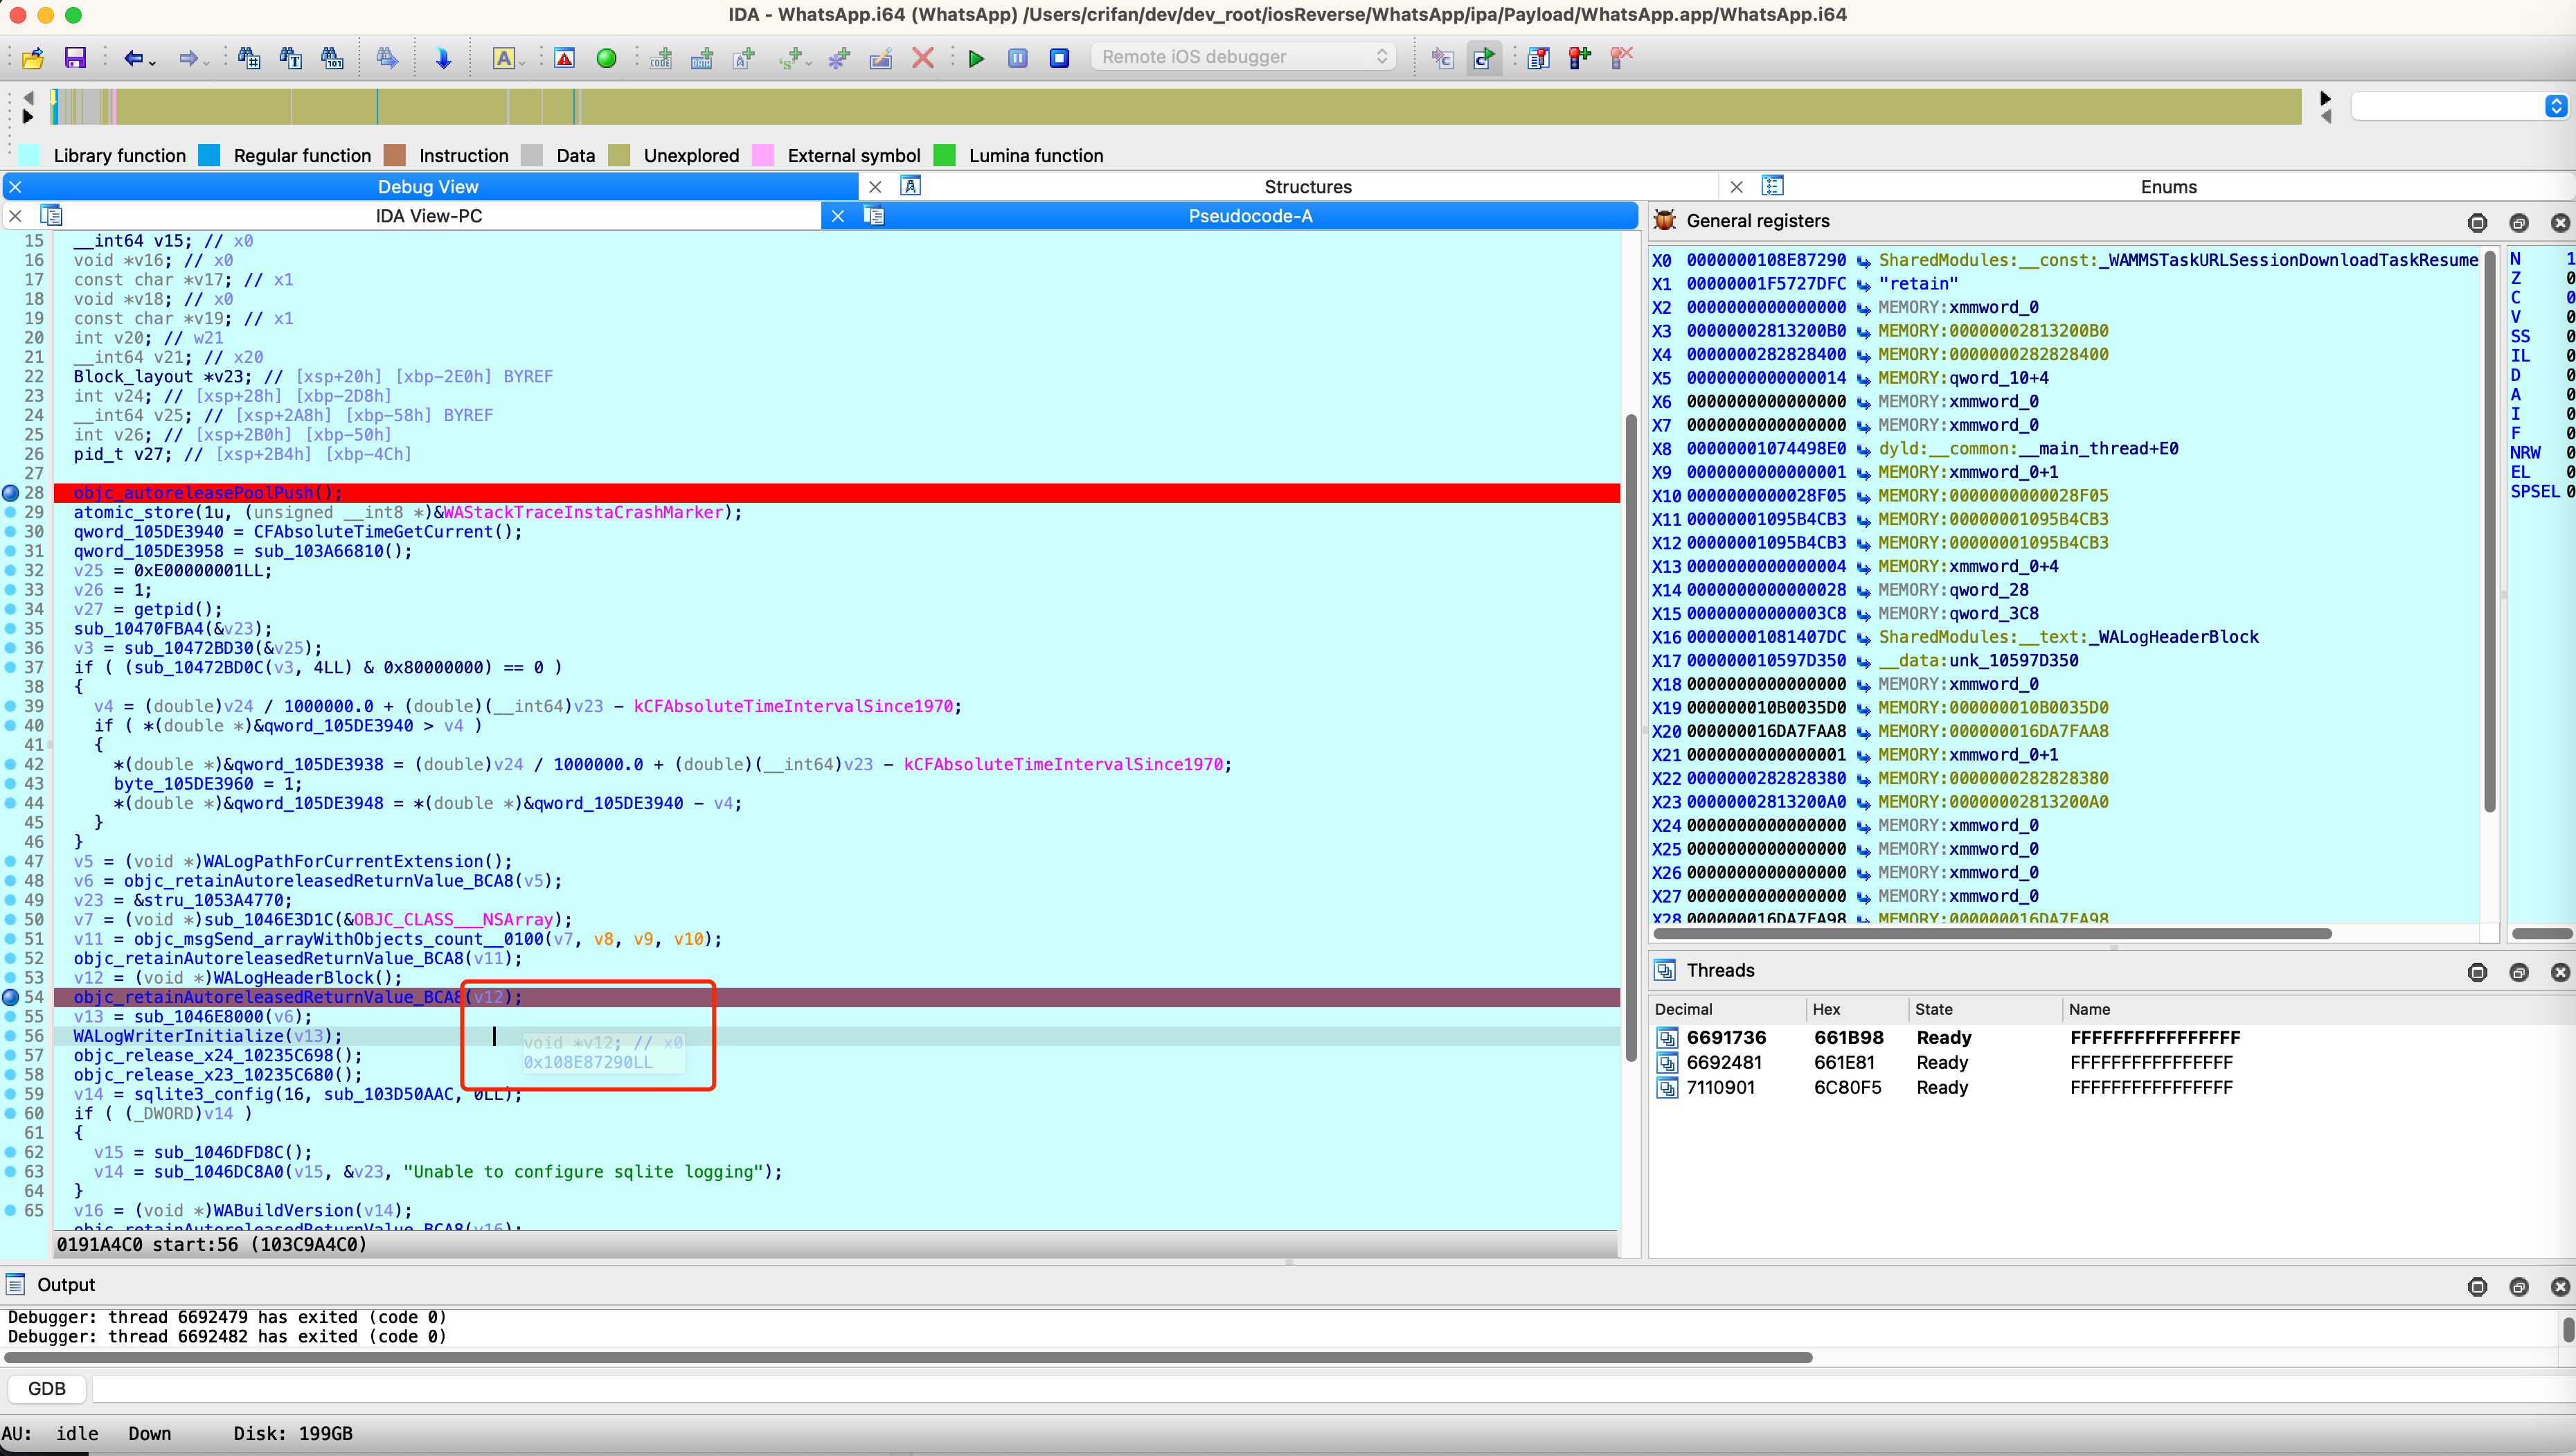Search for immediate value binoculars icon
Viewport: 2576px width, 1456px height.
point(249,58)
